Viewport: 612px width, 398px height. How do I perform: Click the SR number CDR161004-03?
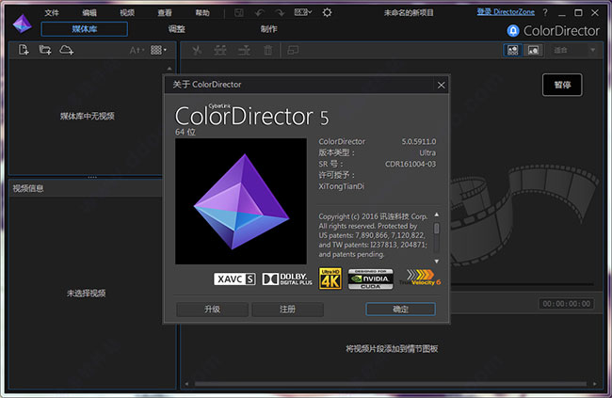[411, 164]
